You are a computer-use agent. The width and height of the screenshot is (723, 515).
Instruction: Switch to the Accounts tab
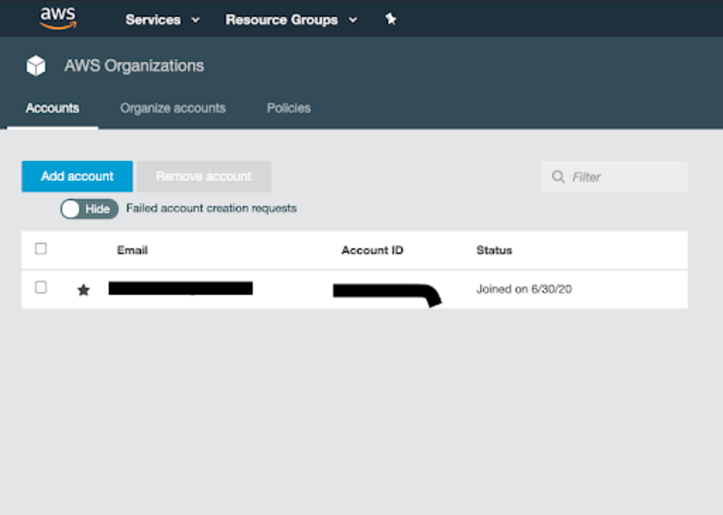pyautogui.click(x=52, y=108)
